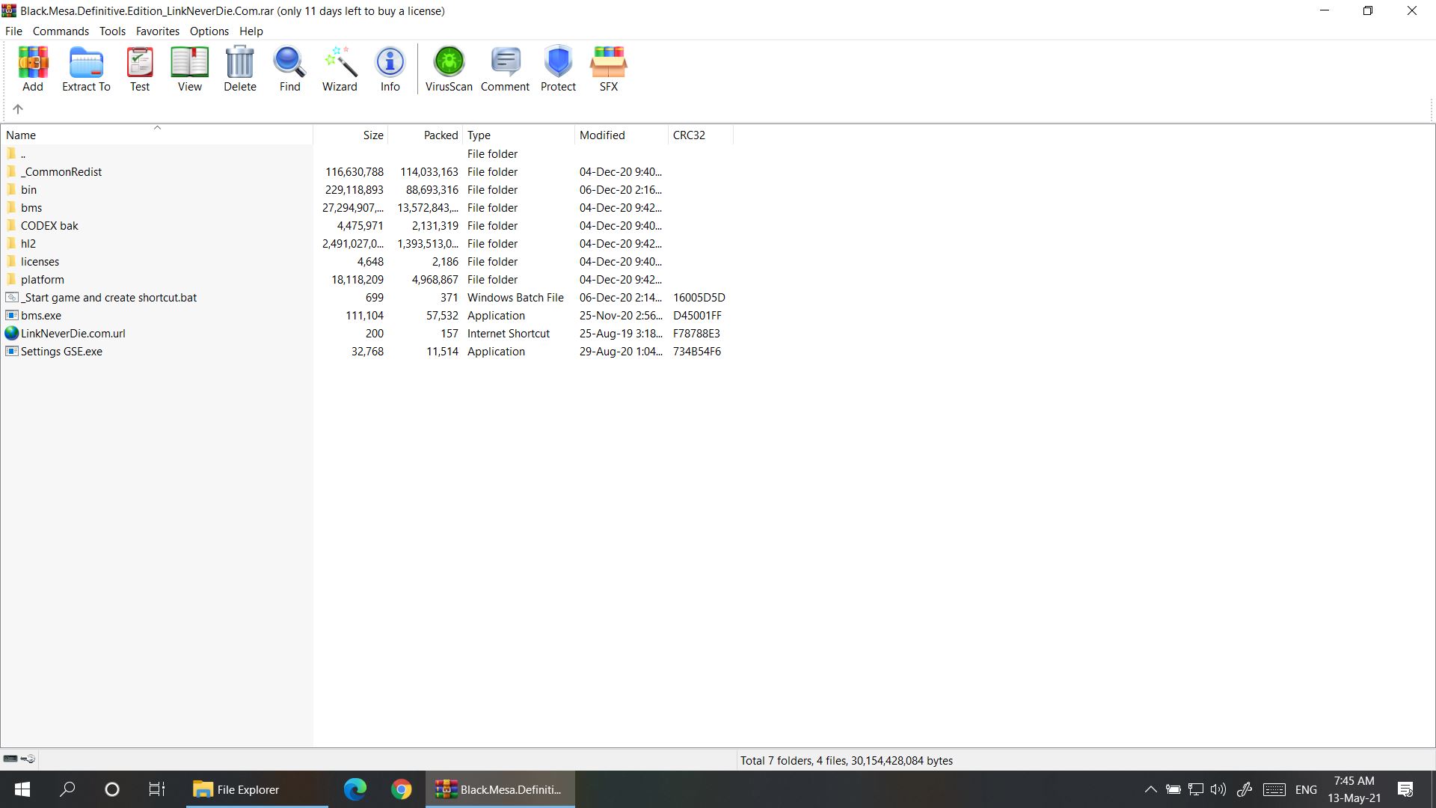Open the Commands menu
This screenshot has height=808, width=1436.
(x=60, y=31)
